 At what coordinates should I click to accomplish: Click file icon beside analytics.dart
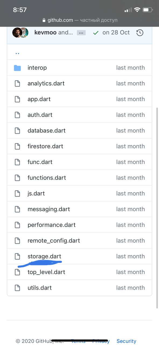coord(17,84)
